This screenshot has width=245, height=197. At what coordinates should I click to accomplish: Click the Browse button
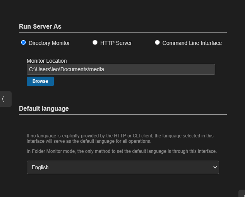[x=40, y=81]
